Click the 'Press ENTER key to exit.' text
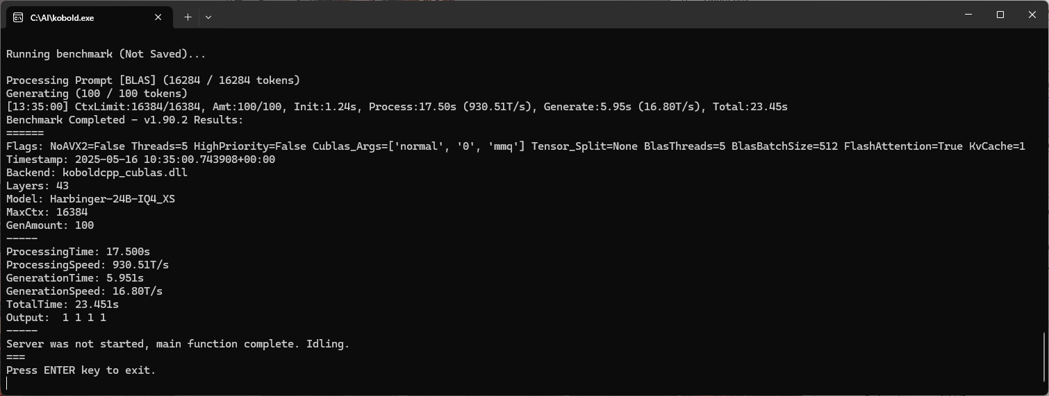Viewport: 1049px width, 396px height. (x=81, y=370)
